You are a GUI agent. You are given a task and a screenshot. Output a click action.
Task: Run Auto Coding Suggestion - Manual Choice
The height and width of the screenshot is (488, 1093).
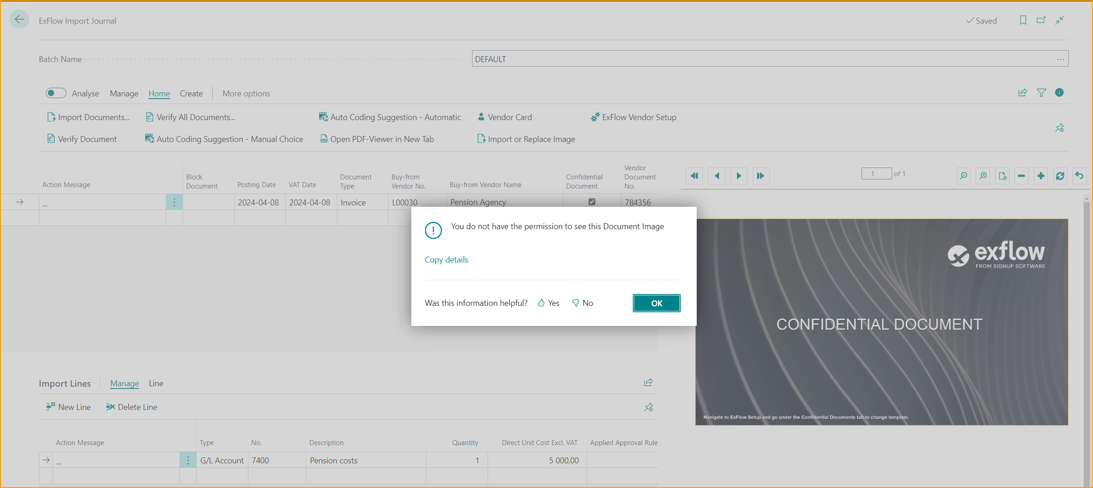(224, 139)
